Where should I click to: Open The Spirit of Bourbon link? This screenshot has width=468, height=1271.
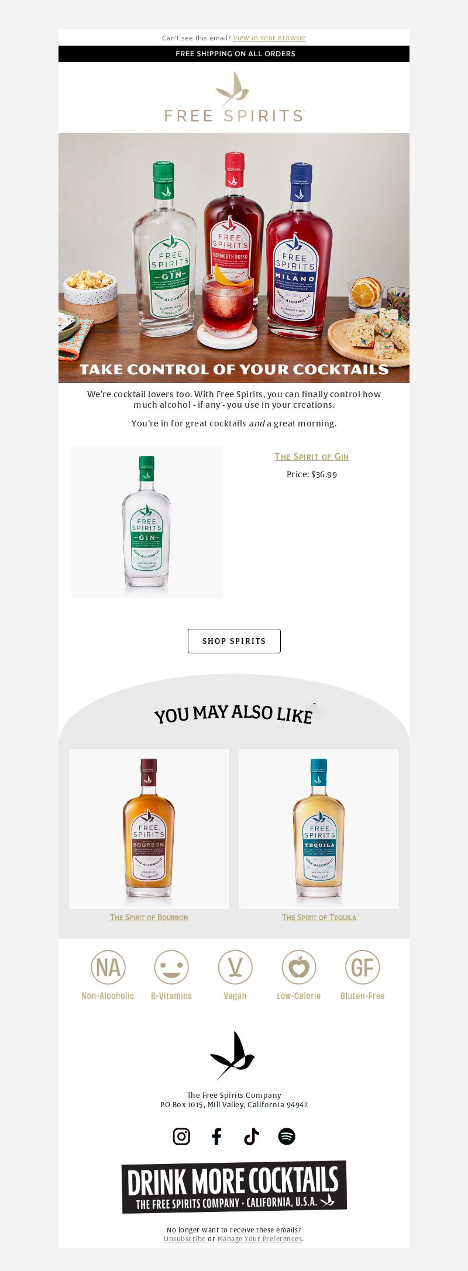coord(149,917)
